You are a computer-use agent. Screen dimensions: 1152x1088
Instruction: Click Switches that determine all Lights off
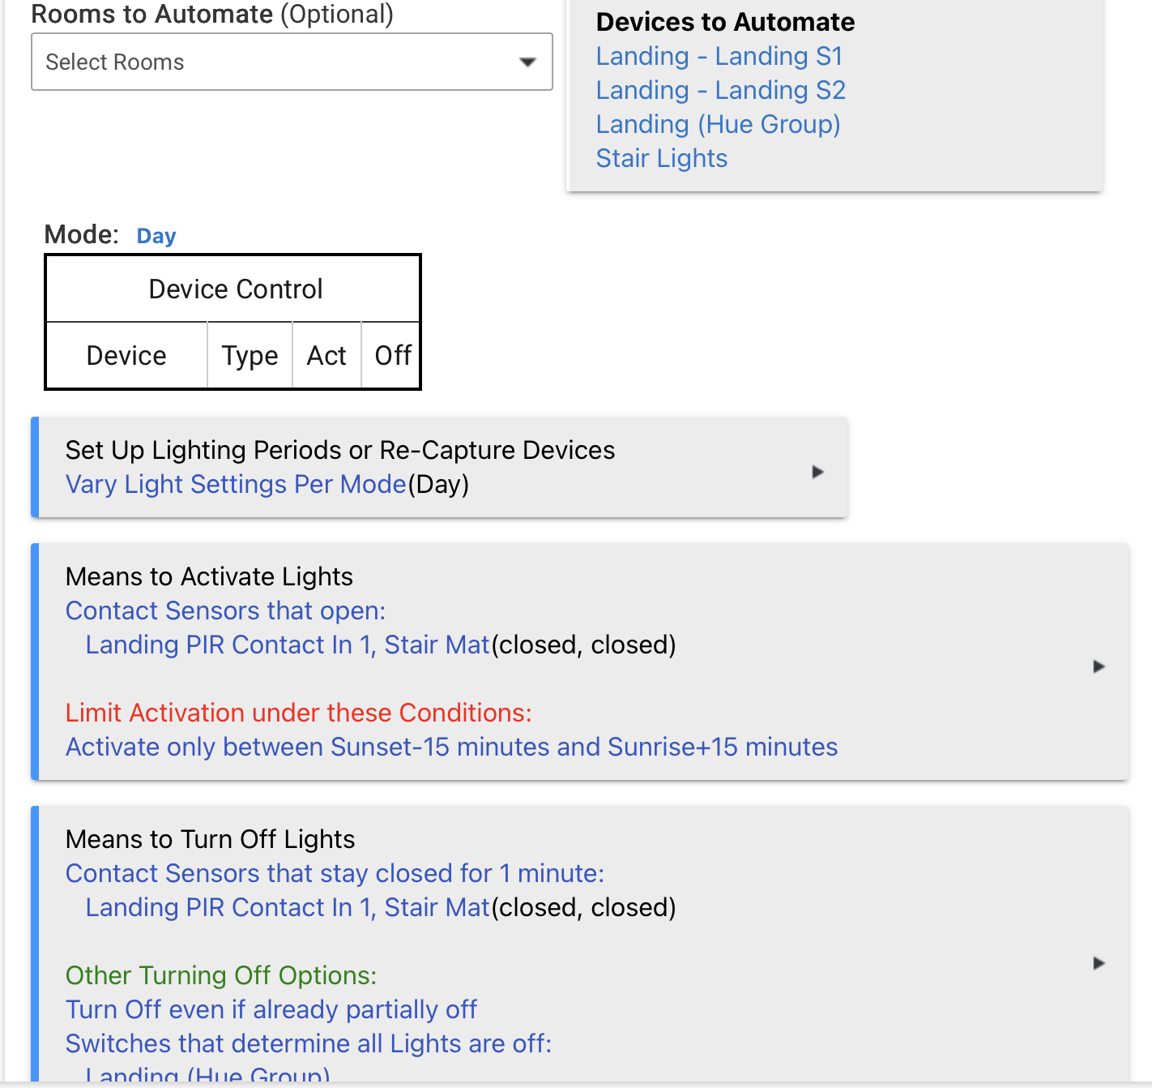click(308, 1043)
